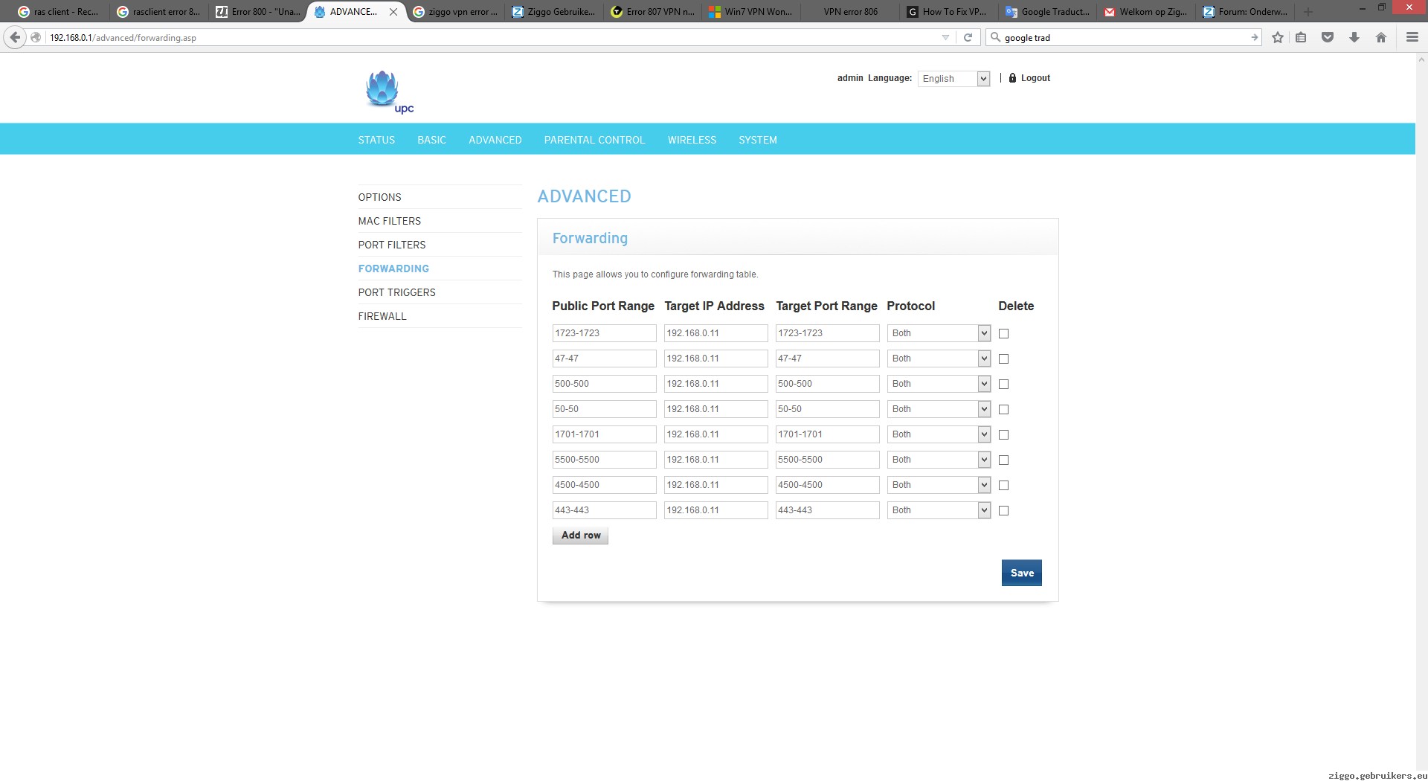Check delete box for 5500-5500 row

click(x=1003, y=460)
